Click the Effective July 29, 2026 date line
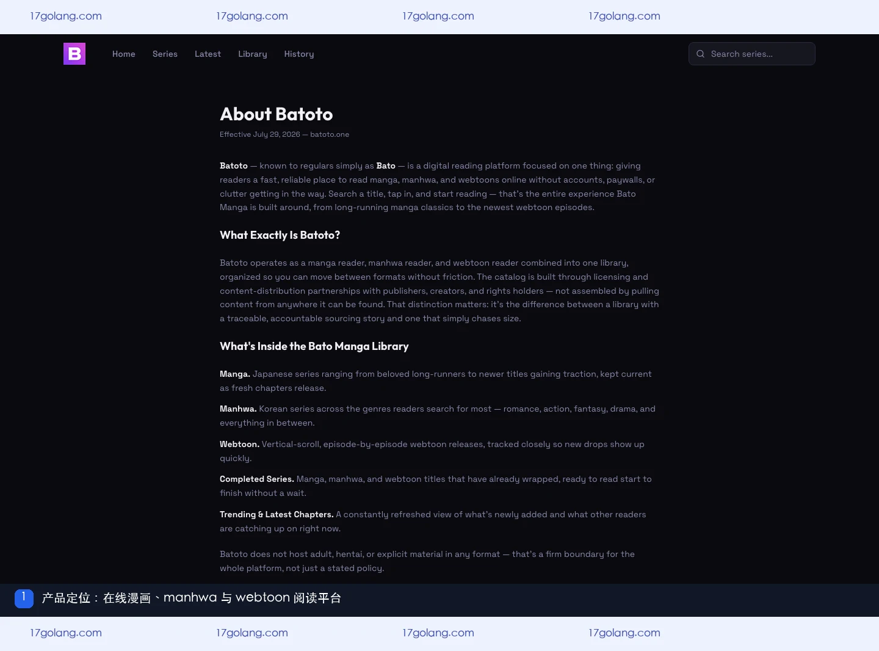This screenshot has height=651, width=879. [284, 134]
